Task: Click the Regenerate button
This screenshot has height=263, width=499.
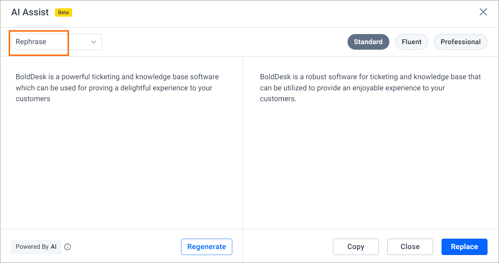Action: (206, 247)
